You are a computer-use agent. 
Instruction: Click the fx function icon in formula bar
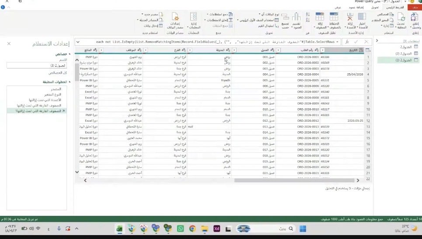347,42
